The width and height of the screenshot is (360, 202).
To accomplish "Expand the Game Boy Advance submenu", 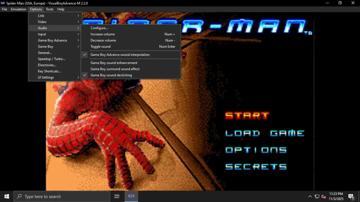I will [x=55, y=40].
